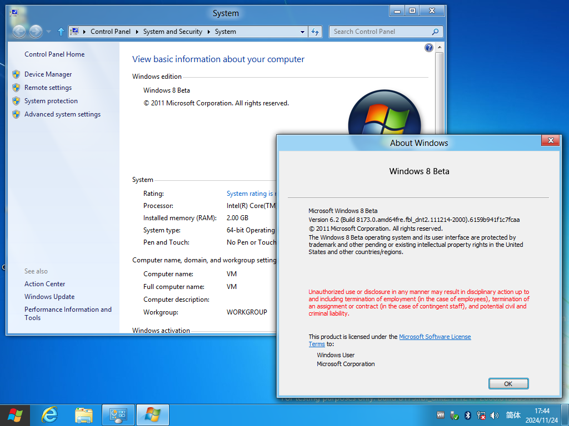This screenshot has height=426, width=569.
Task: Click the System rating link
Action: [x=251, y=194]
